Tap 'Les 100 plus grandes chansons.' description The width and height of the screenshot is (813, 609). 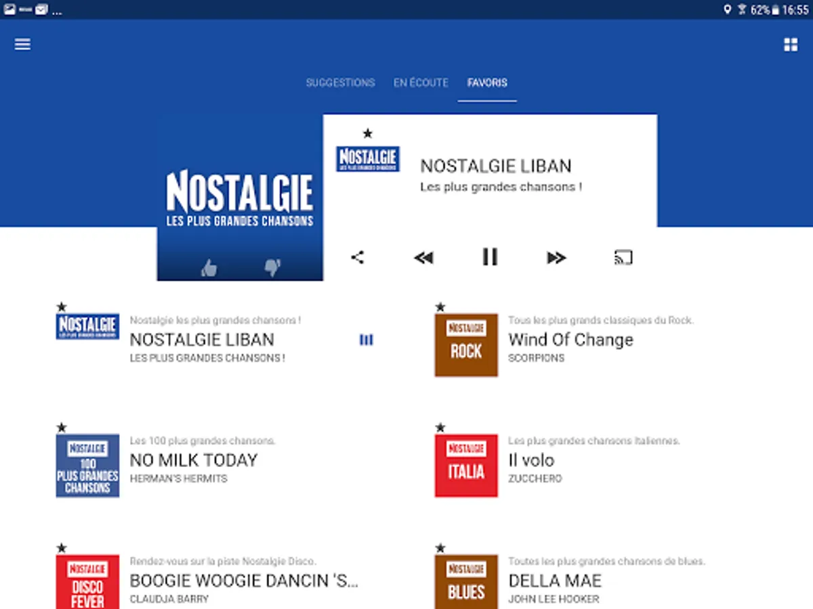203,441
